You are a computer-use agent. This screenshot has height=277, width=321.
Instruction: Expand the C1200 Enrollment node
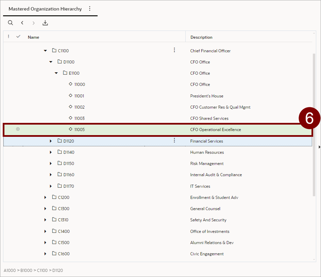46,198
